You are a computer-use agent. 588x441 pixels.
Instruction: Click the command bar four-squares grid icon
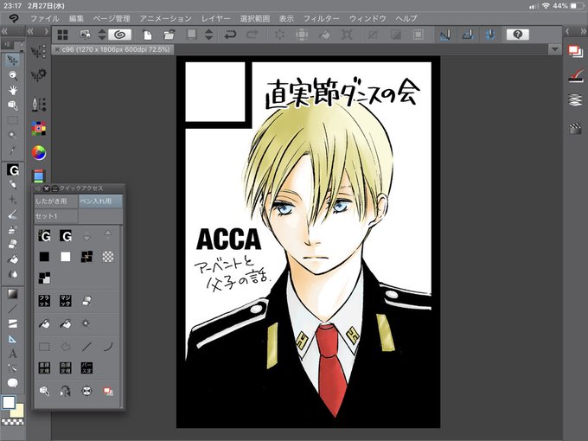(62, 35)
